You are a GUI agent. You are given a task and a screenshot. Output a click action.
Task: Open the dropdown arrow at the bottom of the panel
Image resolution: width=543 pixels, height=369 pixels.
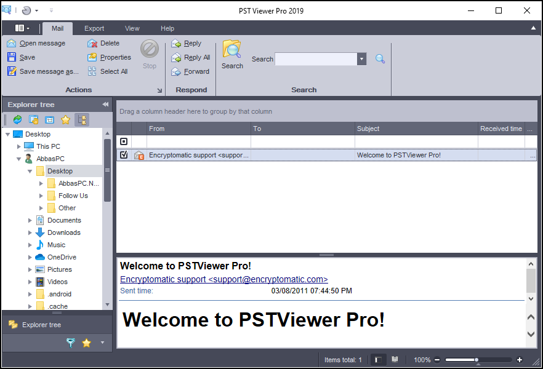pyautogui.click(x=102, y=343)
